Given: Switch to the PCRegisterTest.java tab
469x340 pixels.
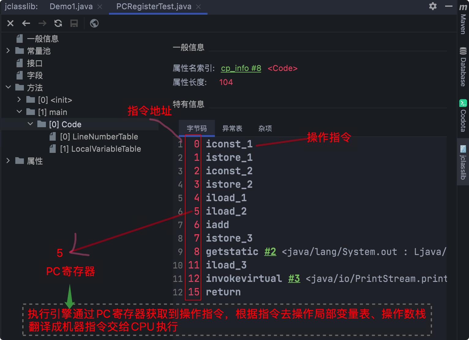Looking at the screenshot, I should (154, 6).
